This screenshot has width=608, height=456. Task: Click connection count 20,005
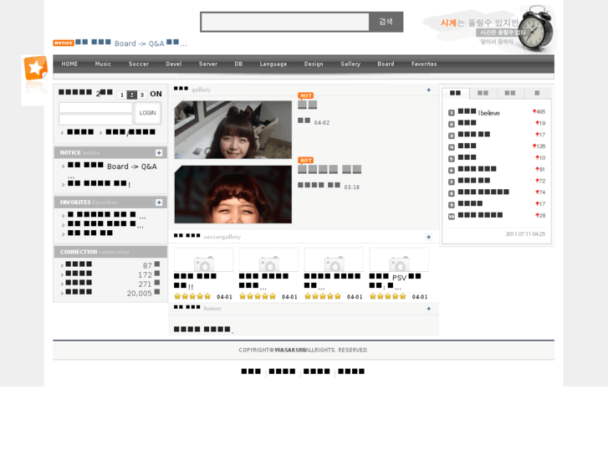(139, 294)
